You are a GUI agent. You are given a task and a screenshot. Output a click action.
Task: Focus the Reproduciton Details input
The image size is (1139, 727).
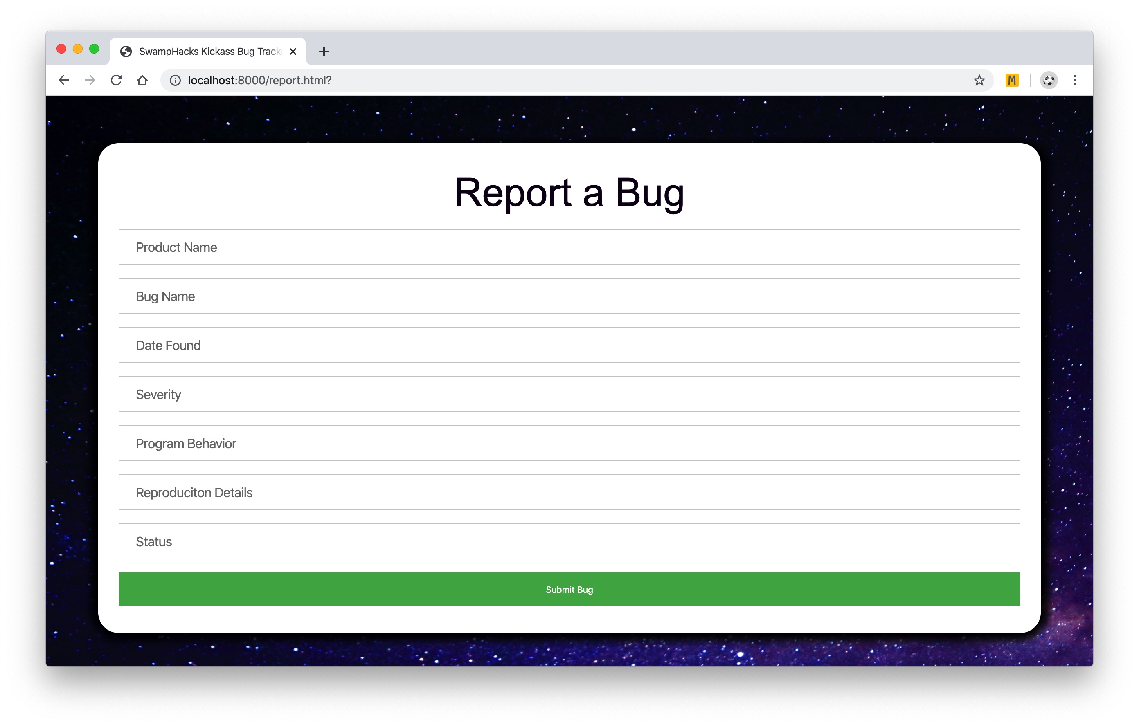coord(569,493)
